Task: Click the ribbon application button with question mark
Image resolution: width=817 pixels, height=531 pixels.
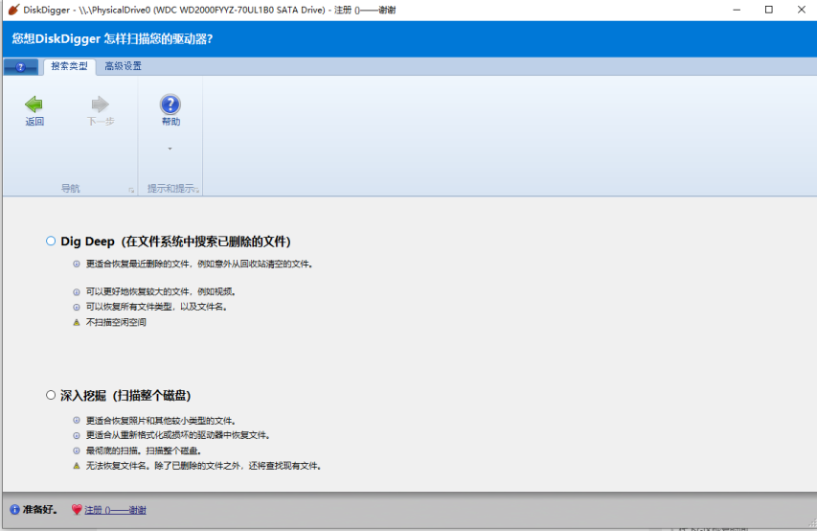Action: (x=20, y=67)
